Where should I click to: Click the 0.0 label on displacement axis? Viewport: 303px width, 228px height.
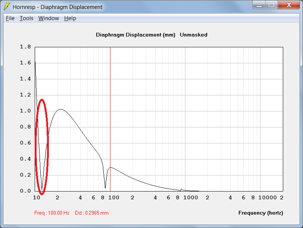[25, 191]
